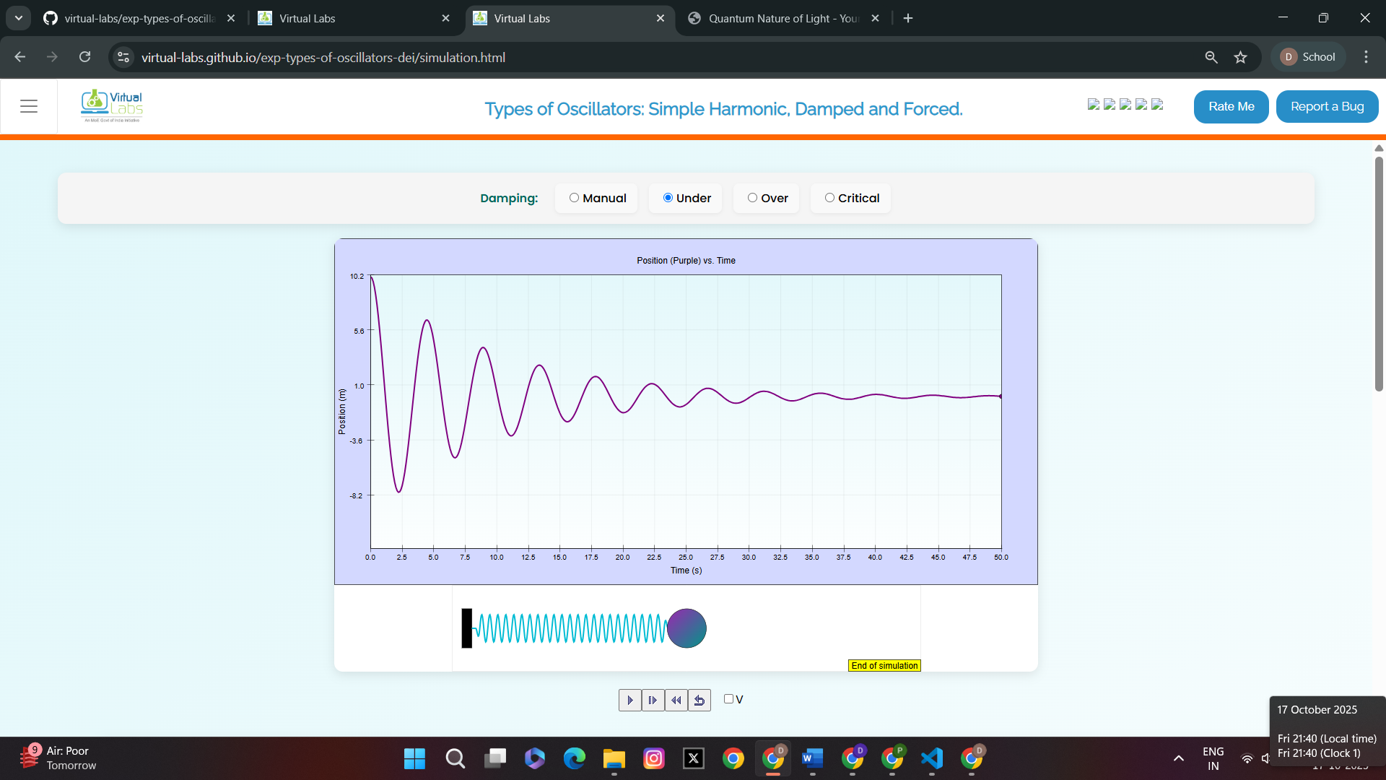Expand hidden icons in the system tray
Image resolution: width=1386 pixels, height=780 pixels.
pos(1178,758)
